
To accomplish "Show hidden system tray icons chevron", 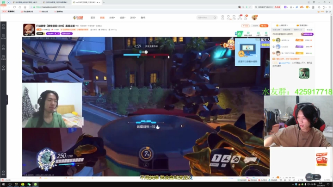I will pyautogui.click(x=293, y=184).
